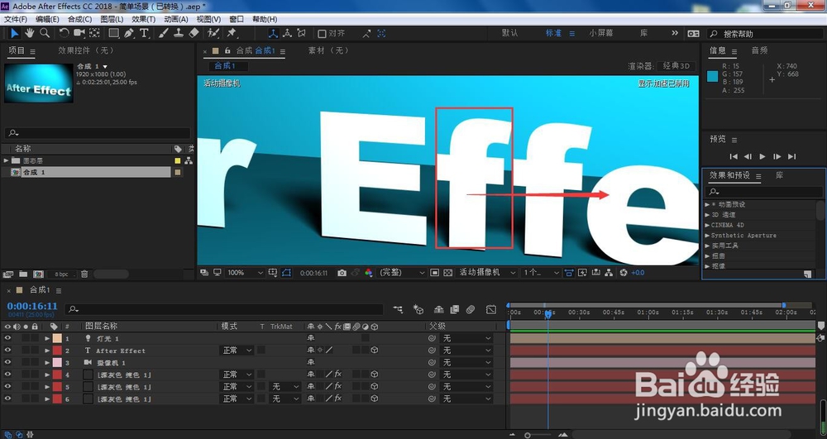Open parent dropdown for 灯光 1 layer
The height and width of the screenshot is (439, 827).
point(466,338)
